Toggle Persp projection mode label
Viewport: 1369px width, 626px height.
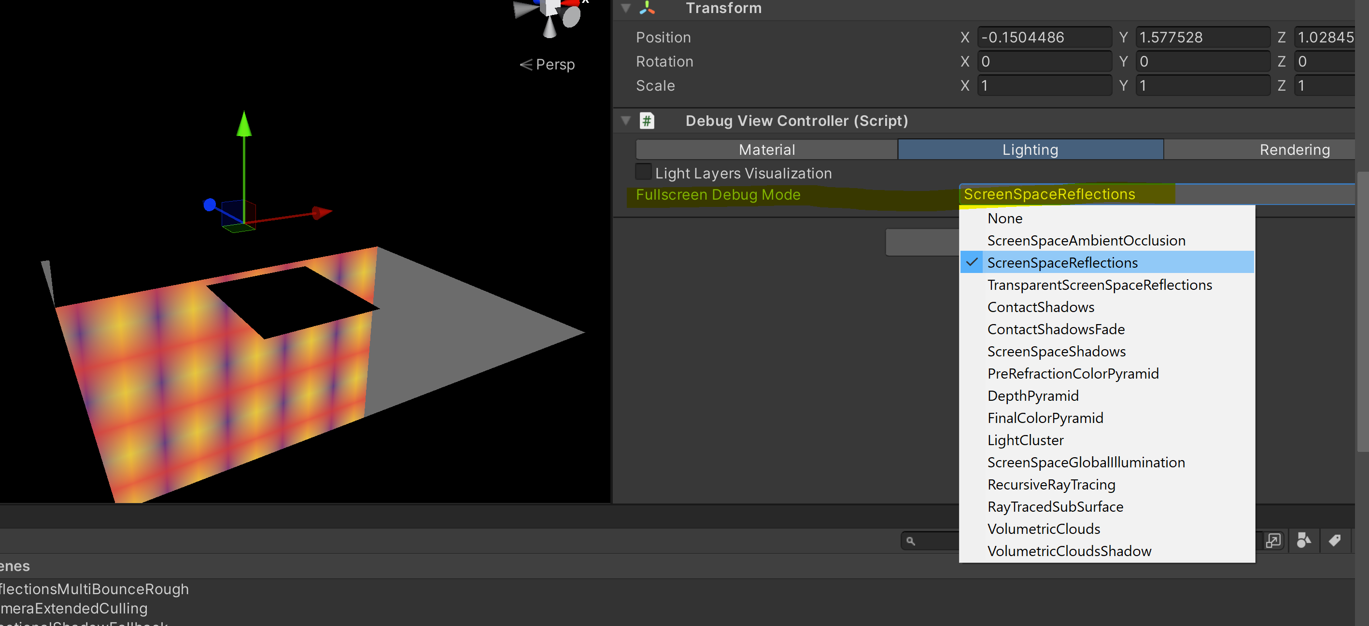[x=548, y=65]
